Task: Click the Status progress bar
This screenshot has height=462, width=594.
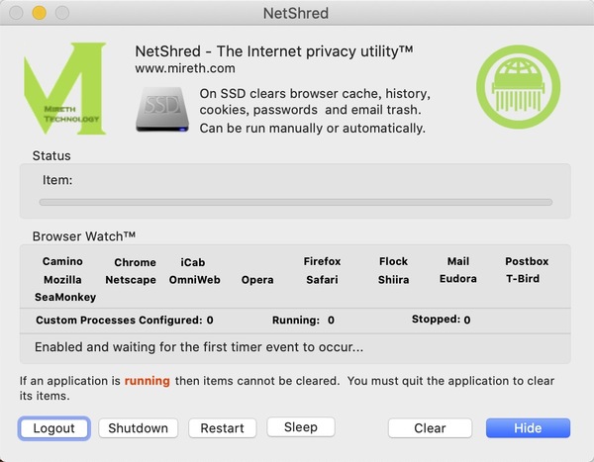Action: [295, 202]
